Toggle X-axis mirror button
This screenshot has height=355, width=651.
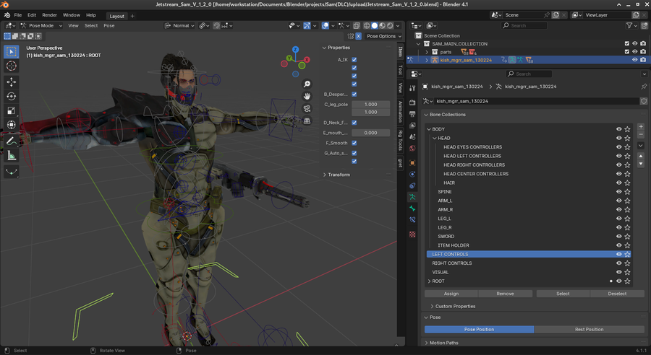(x=358, y=36)
